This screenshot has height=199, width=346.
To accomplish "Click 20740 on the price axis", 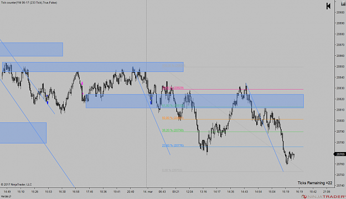I will coord(340,186).
